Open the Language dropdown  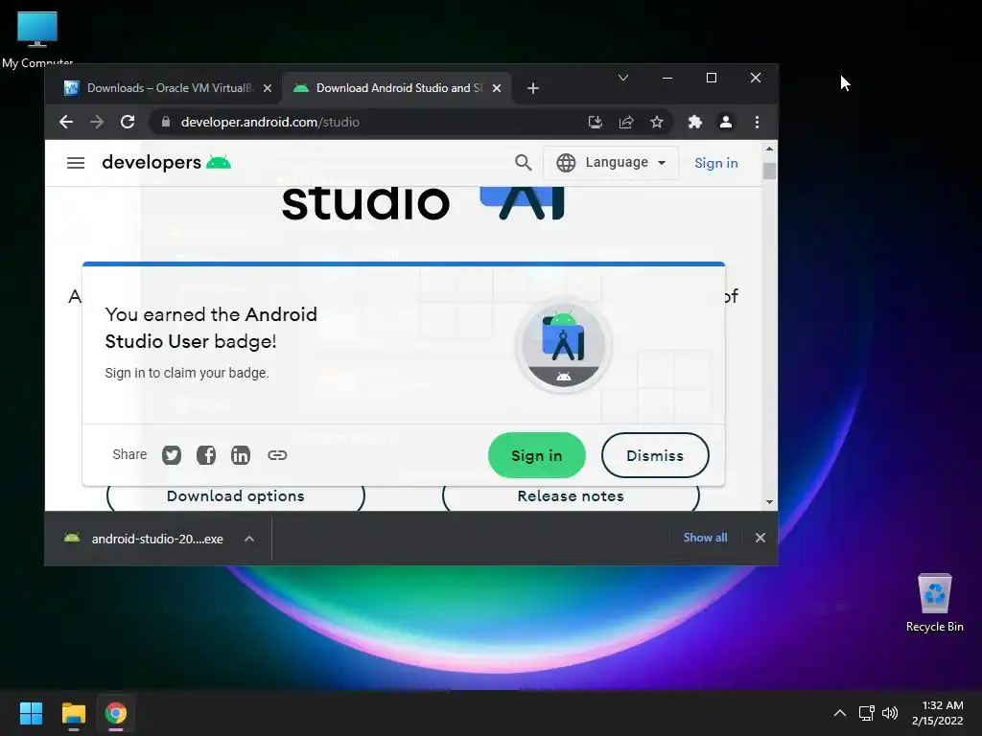tap(611, 163)
